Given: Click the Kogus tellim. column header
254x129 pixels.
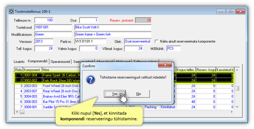Looking at the screenshot, I should point(186,70).
